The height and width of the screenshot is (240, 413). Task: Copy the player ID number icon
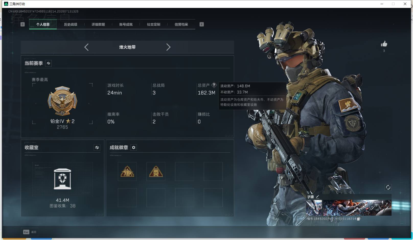(x=359, y=219)
